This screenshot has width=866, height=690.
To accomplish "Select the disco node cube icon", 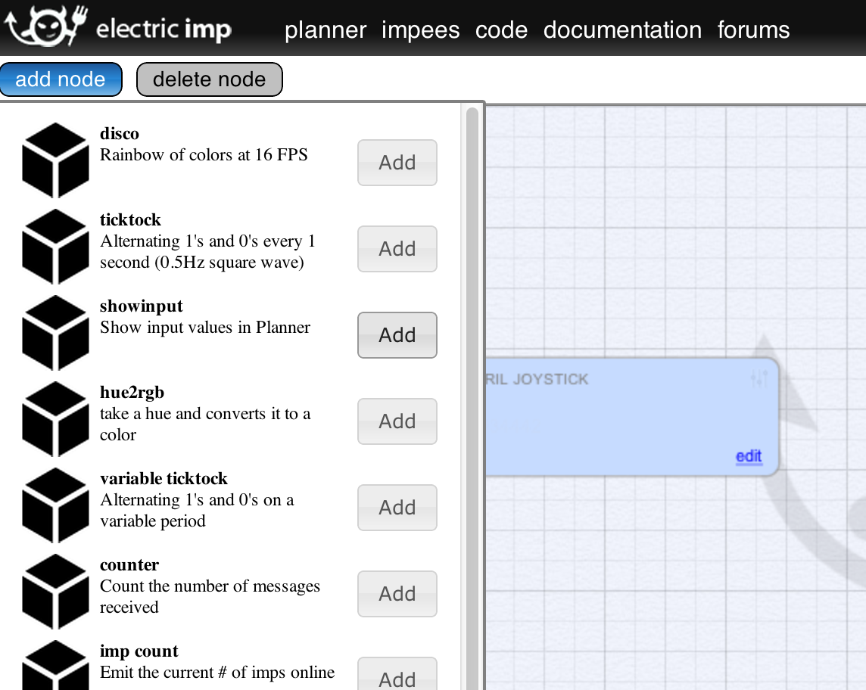I will tap(55, 160).
